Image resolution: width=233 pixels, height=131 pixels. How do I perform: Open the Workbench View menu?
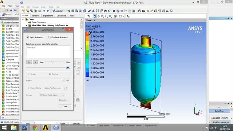[x=10, y=6]
